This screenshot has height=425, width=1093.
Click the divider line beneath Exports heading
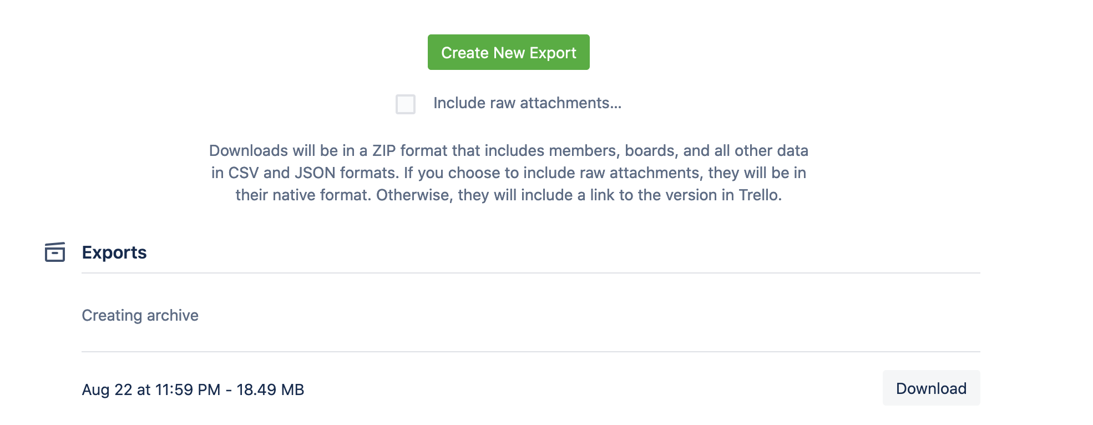click(531, 273)
